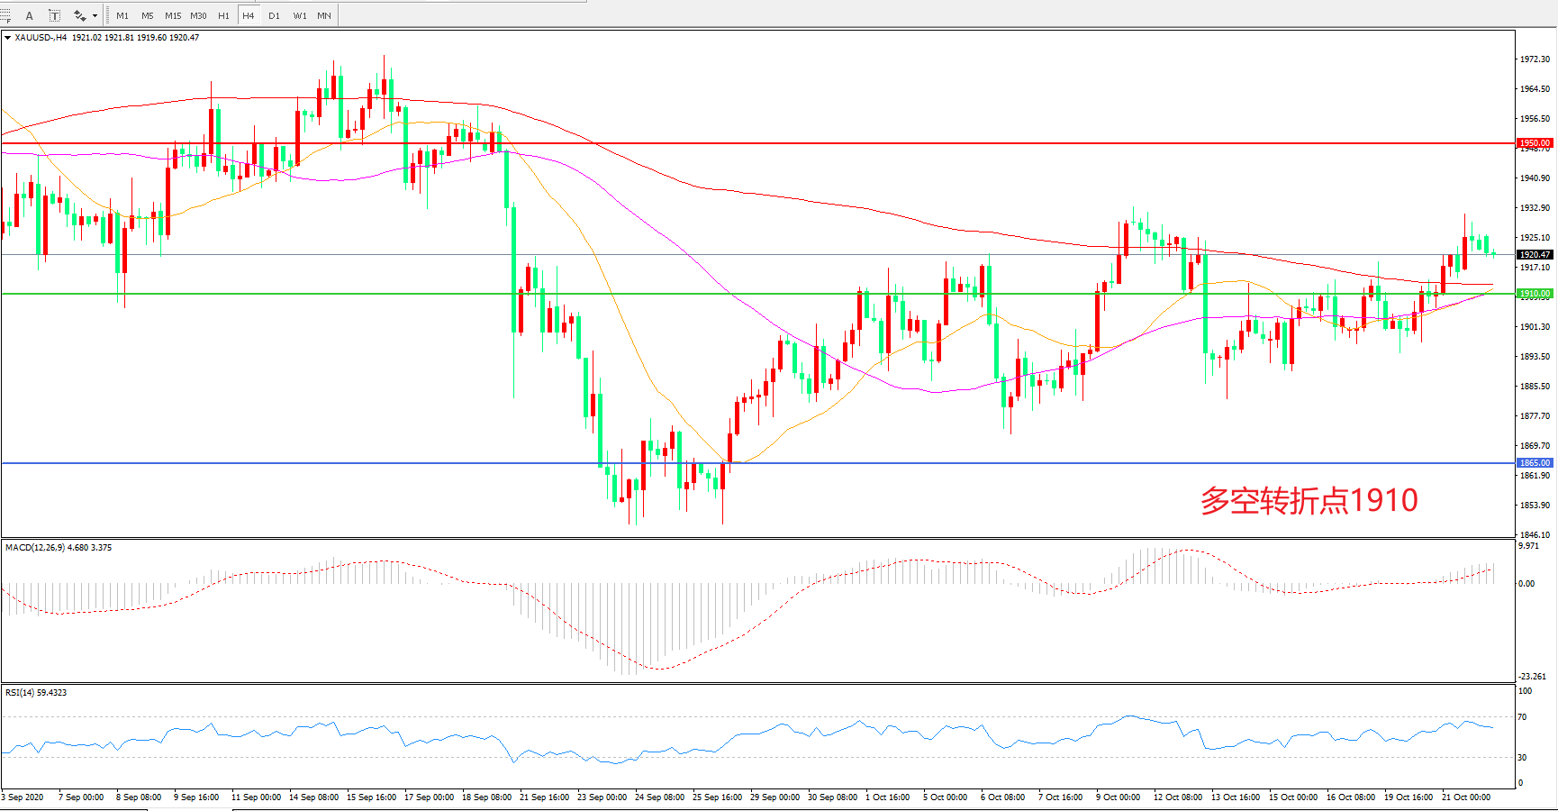Choose the M30 timeframe button
Screen dimensions: 1558x811
[198, 15]
